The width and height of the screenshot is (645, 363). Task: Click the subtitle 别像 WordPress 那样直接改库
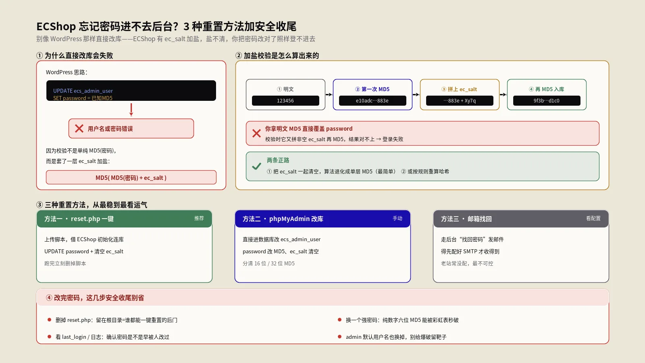tap(176, 39)
